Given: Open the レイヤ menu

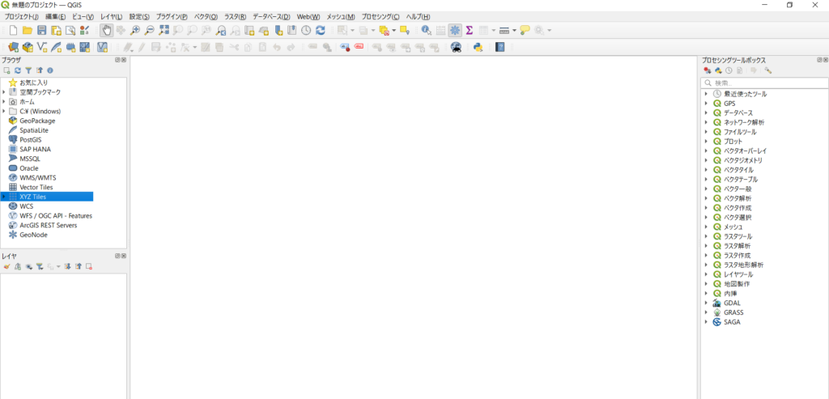Looking at the screenshot, I should click(x=111, y=17).
